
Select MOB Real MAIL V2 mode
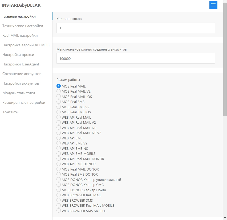(59, 92)
